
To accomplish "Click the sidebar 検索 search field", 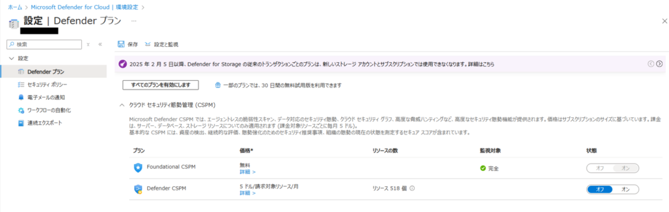I will pos(47,45).
